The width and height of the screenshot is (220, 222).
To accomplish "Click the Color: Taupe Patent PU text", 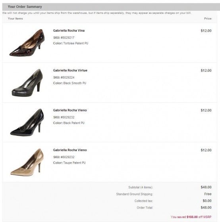I will pos(69,163).
